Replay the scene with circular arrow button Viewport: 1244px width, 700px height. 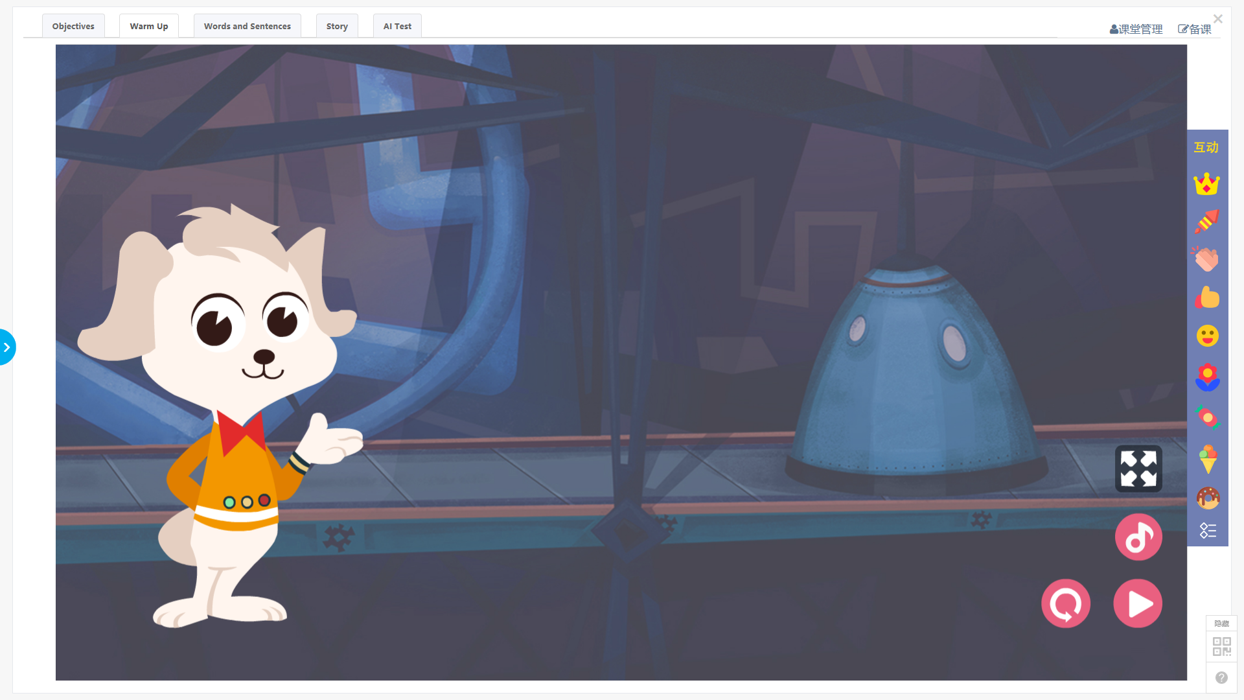tap(1066, 603)
